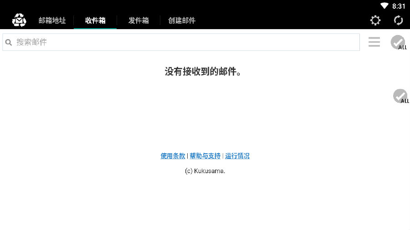Open the 邮箱地址 tab

[x=52, y=20]
